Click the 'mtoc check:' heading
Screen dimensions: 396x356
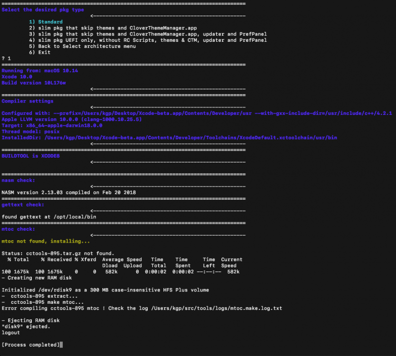click(18, 229)
